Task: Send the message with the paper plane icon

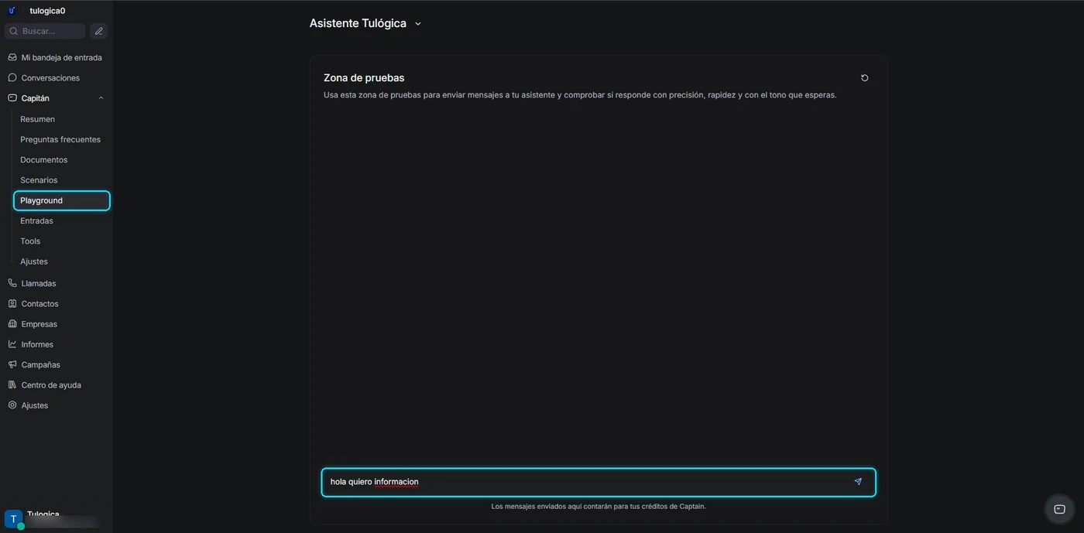Action: click(x=858, y=481)
